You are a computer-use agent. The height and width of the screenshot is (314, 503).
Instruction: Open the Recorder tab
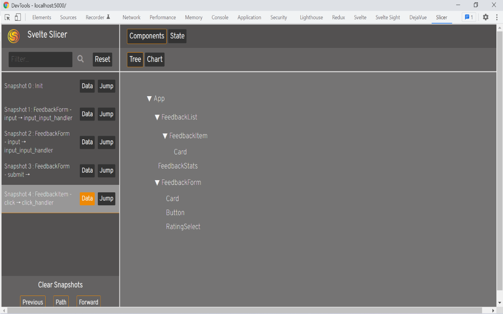point(98,17)
